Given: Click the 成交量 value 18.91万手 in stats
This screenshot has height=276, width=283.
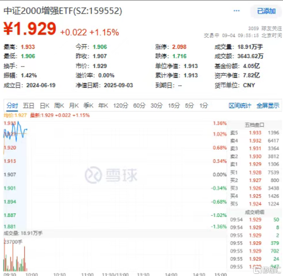Looking at the screenshot, I should click(250, 47).
